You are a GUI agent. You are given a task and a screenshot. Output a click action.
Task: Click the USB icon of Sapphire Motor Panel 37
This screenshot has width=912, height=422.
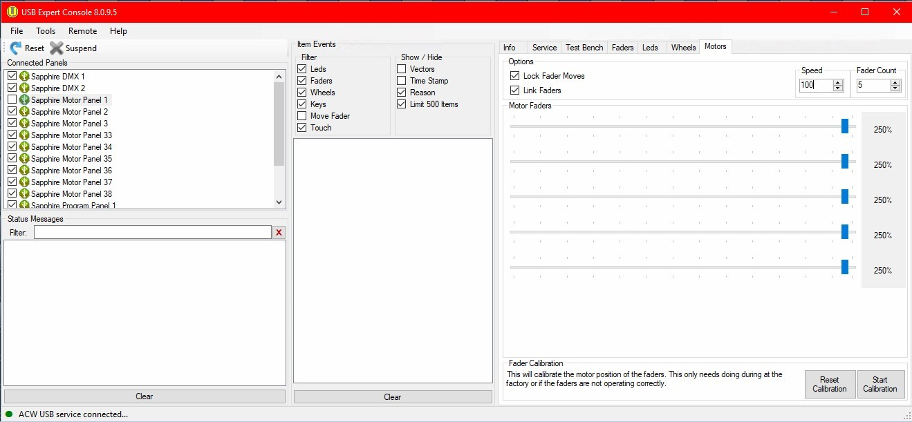pos(24,182)
